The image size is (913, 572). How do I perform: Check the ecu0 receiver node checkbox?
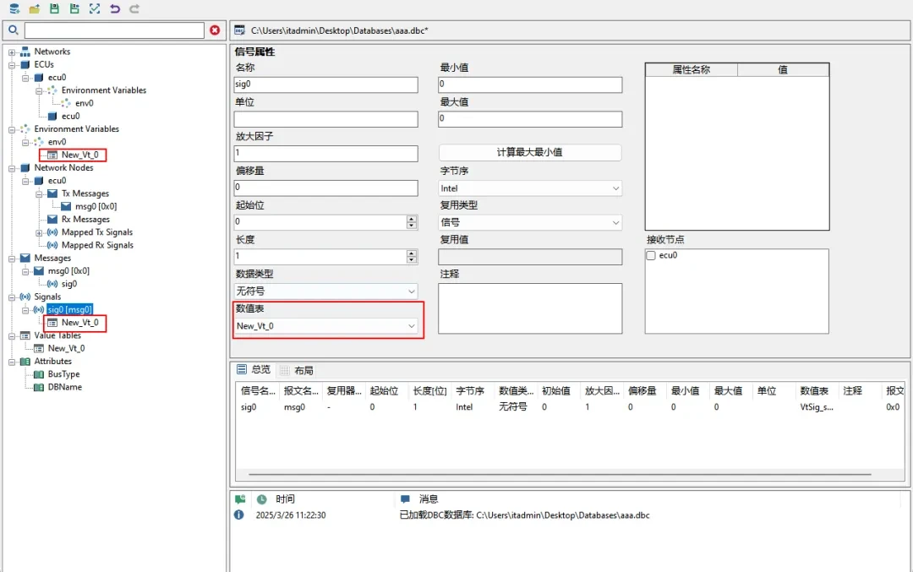point(651,255)
